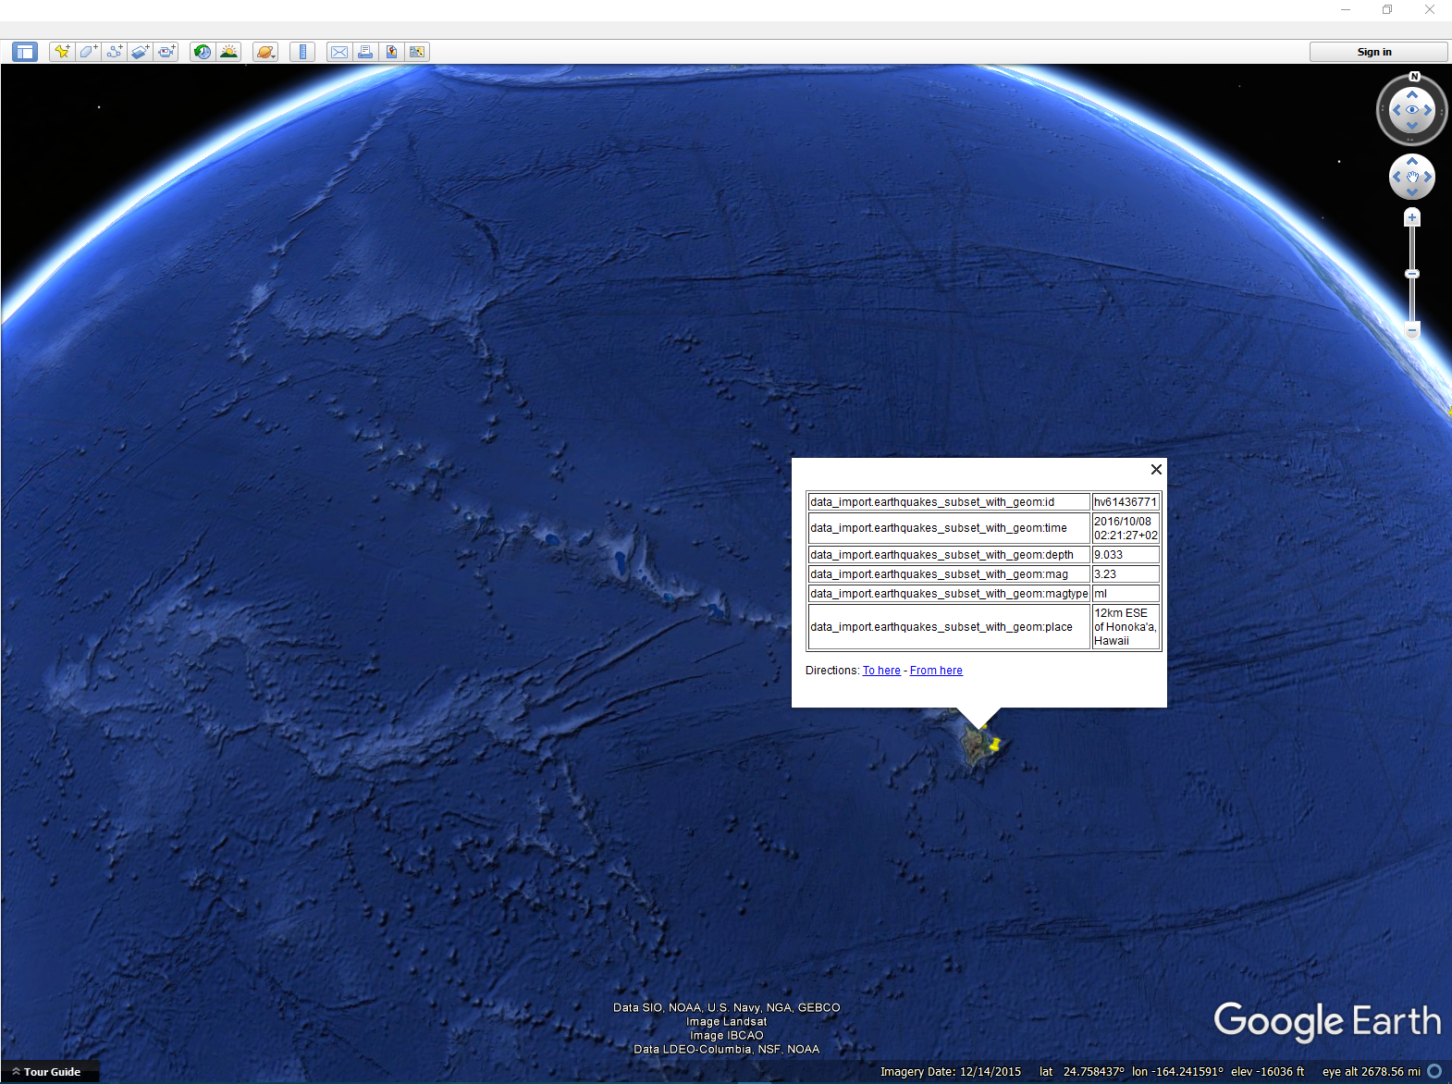This screenshot has width=1452, height=1084.
Task: Open the ruler measurement tool
Action: click(302, 52)
